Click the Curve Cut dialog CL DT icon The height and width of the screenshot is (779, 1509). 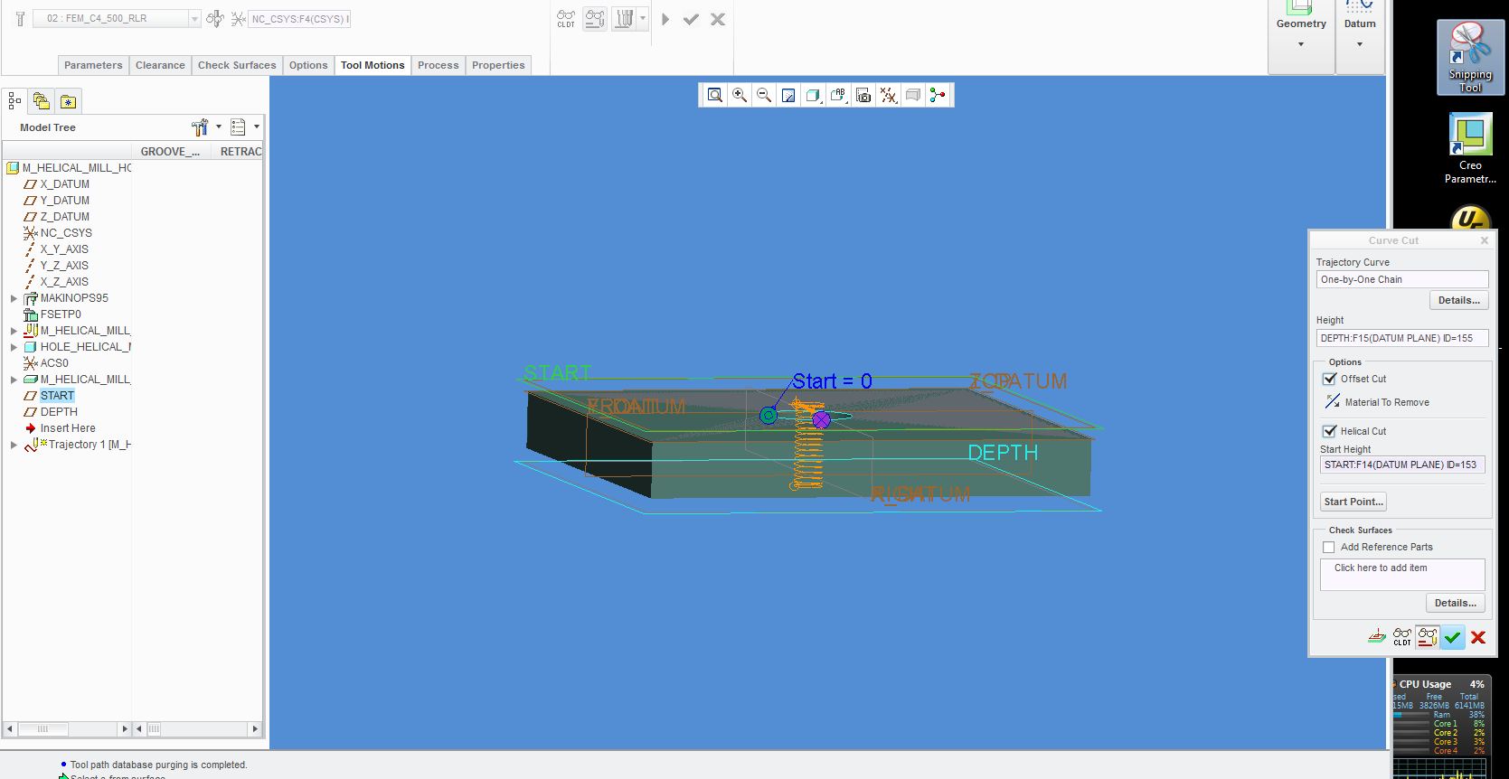[x=1401, y=637]
